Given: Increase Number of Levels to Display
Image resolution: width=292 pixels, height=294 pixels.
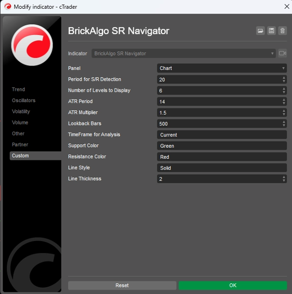Looking at the screenshot, I should click(x=284, y=88).
